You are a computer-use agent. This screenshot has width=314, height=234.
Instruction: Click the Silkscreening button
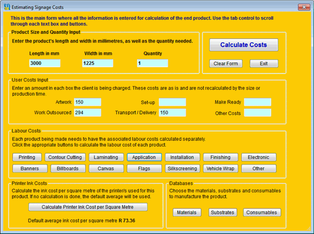182,169
